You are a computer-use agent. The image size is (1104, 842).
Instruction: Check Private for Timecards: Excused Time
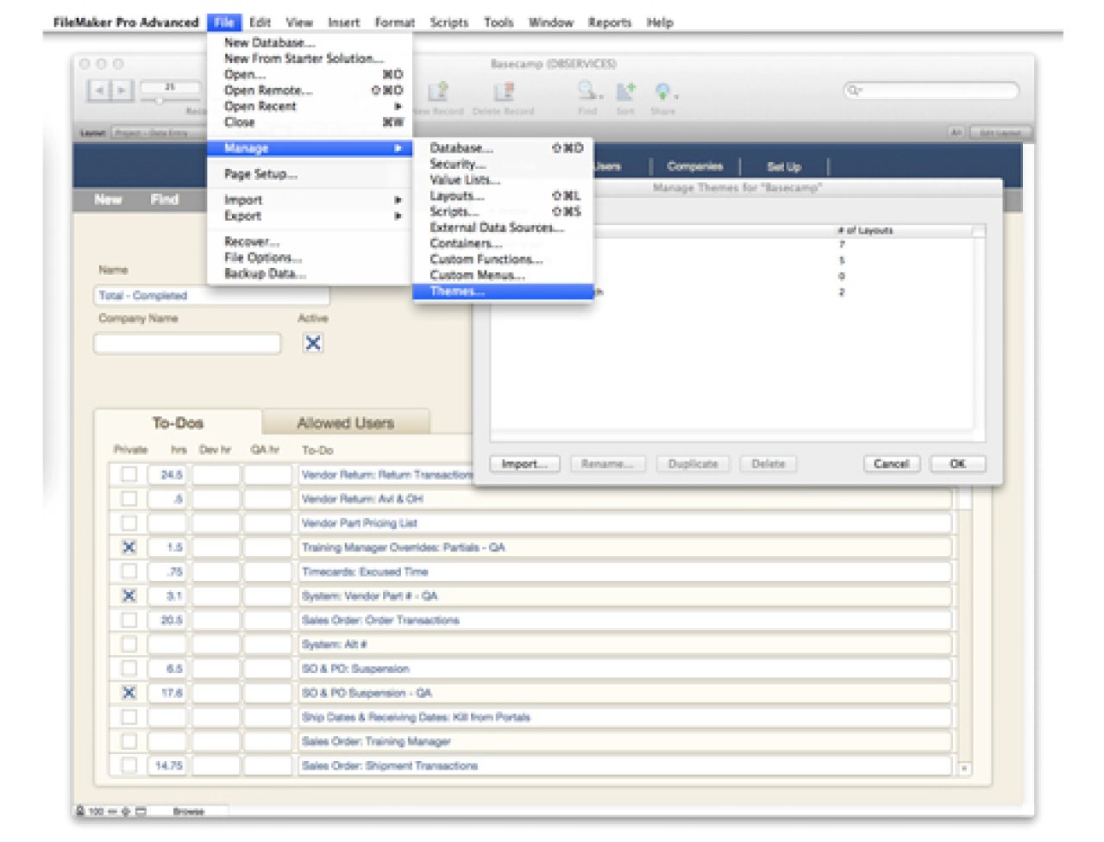tap(129, 571)
